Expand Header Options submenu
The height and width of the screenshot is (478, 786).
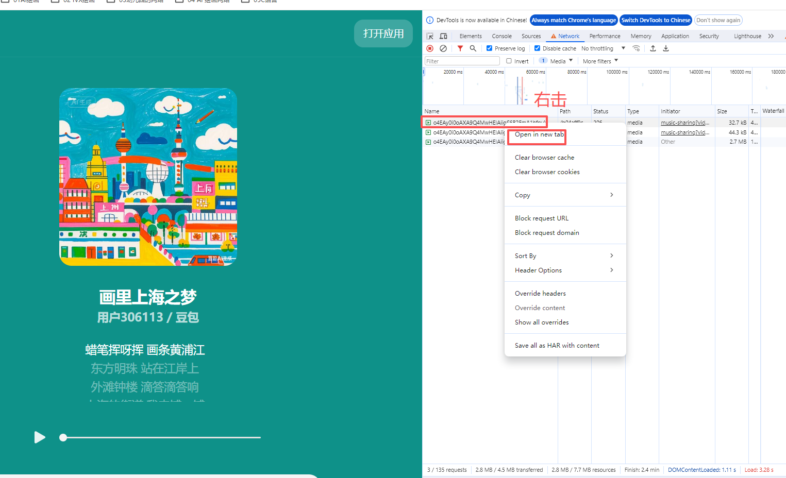point(565,270)
